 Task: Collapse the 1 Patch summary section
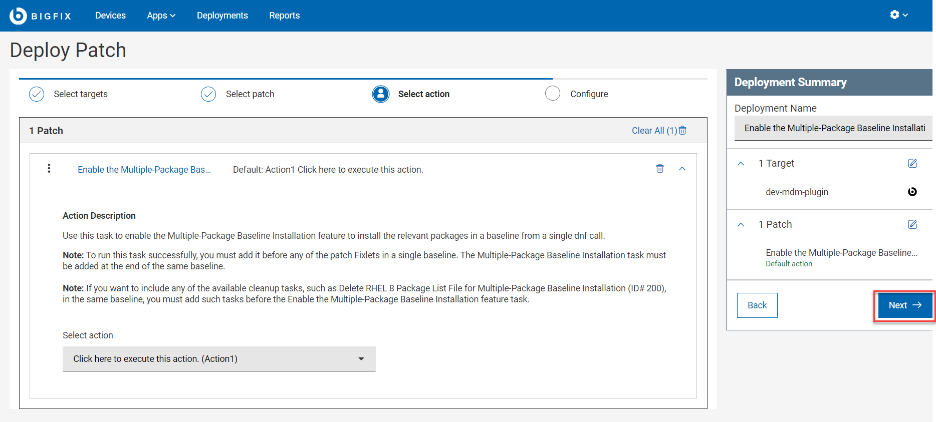click(x=741, y=225)
